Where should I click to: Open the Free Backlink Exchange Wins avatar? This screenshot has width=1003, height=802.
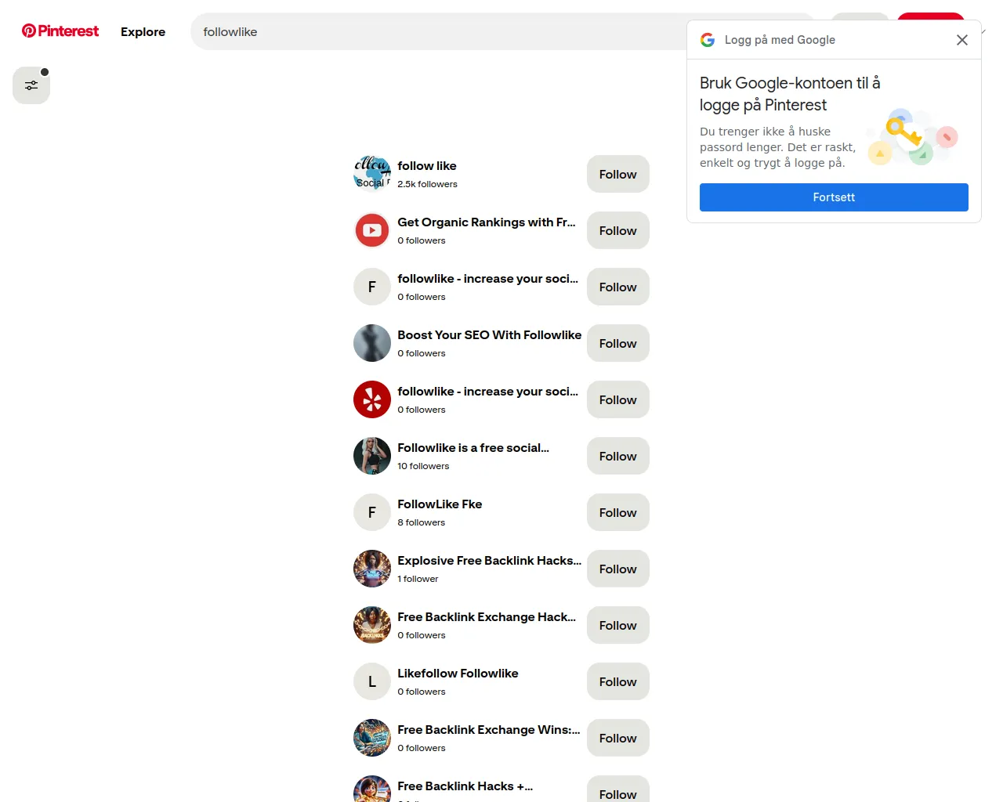point(372,738)
